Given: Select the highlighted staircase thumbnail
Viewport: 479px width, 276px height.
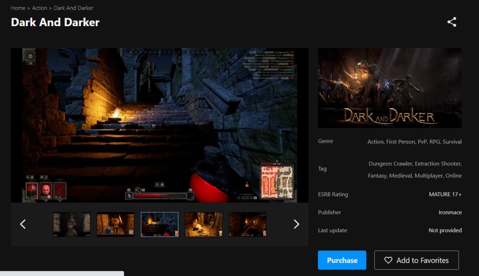Looking at the screenshot, I should (160, 225).
